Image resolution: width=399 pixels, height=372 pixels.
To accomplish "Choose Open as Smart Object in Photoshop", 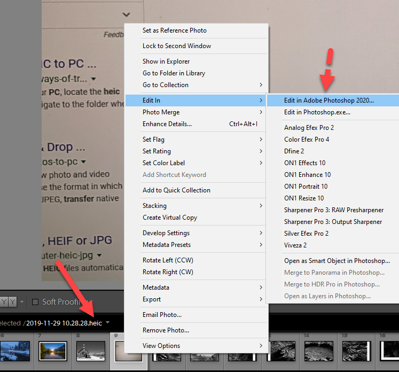I will [x=333, y=260].
